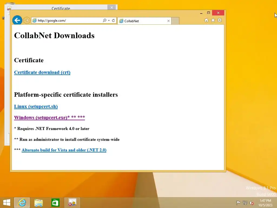Go to the Home page icon
This screenshot has width=277, height=208.
206,20
